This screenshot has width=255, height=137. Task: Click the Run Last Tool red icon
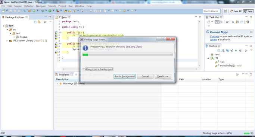click(x=57, y=11)
